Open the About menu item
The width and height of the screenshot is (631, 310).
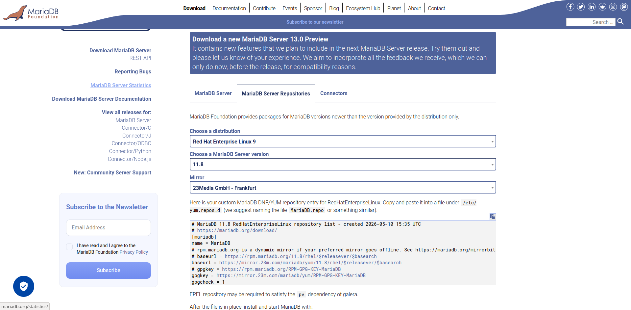point(414,8)
